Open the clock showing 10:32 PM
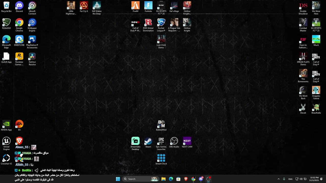Screen dimensions: 326x183 click(314, 179)
